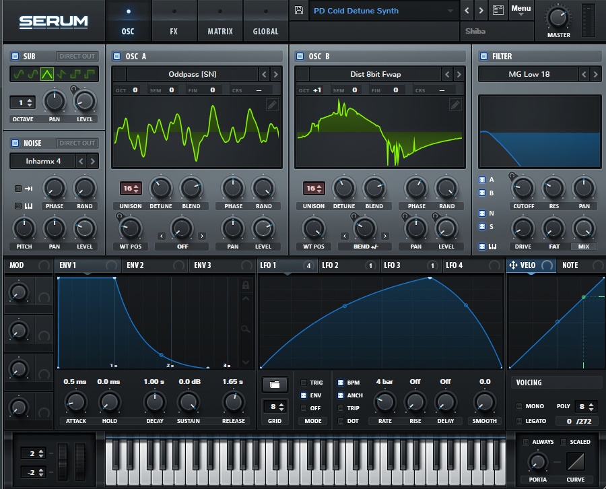
Task: Enable the LEGATO checkbox
Action: [x=519, y=421]
